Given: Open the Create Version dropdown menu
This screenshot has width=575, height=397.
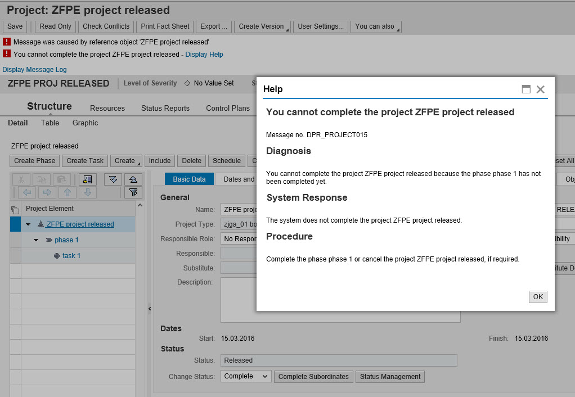Looking at the screenshot, I should point(263,27).
